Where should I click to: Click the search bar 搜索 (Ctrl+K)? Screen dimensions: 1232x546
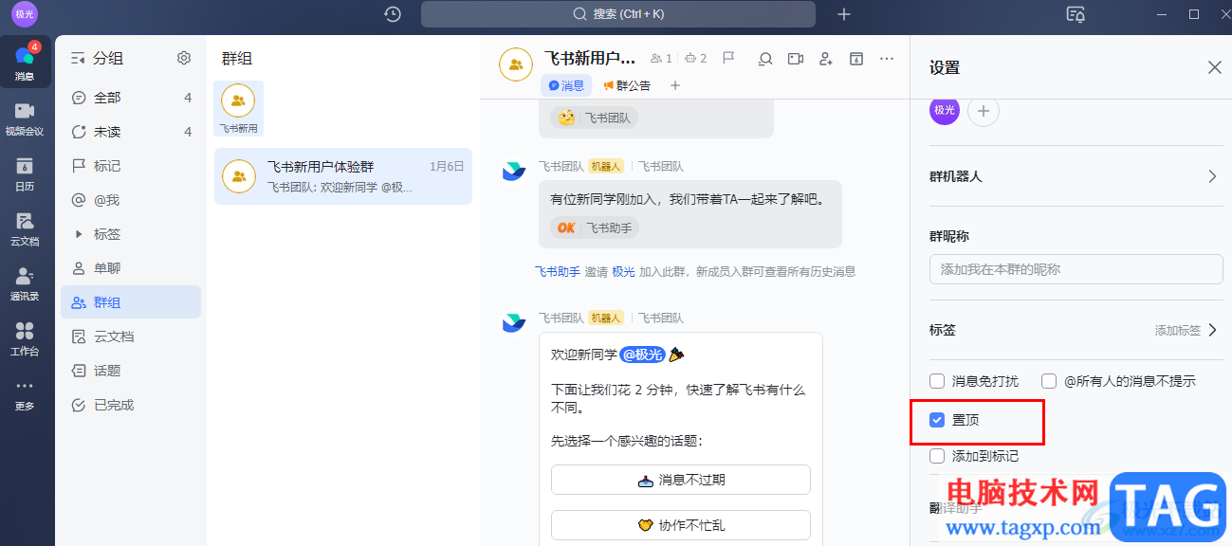[618, 14]
